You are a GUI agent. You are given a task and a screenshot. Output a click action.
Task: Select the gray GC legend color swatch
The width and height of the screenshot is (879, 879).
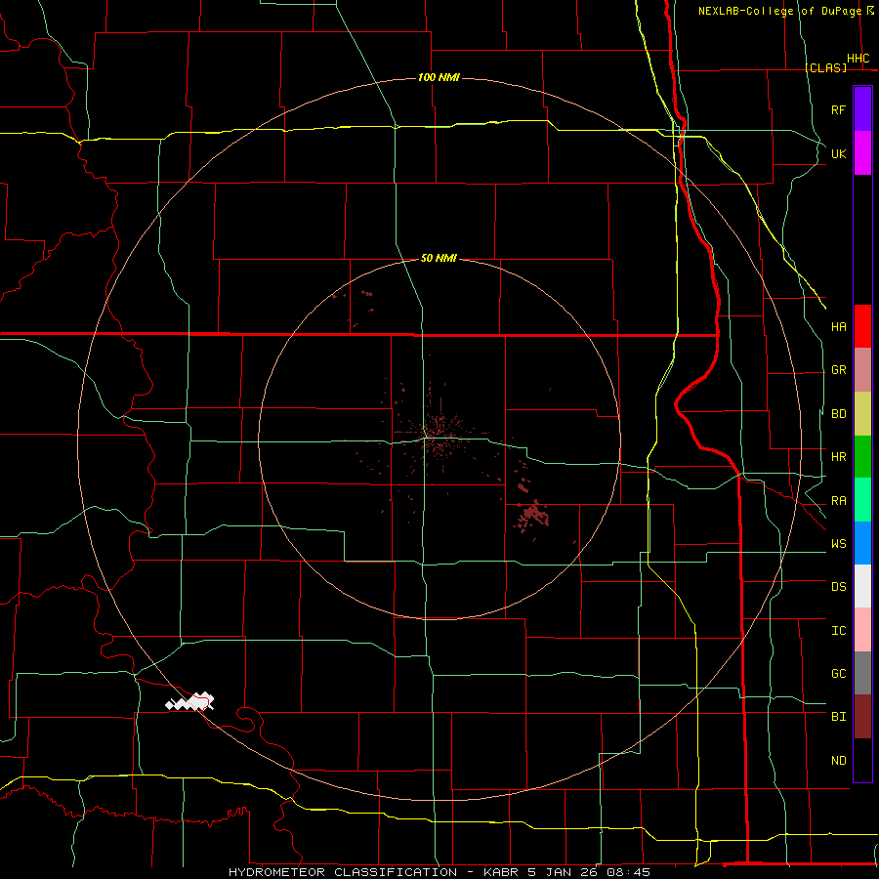[862, 673]
